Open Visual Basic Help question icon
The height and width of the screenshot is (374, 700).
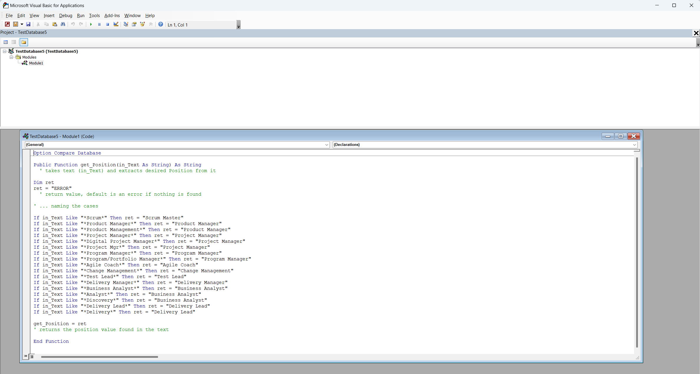161,24
